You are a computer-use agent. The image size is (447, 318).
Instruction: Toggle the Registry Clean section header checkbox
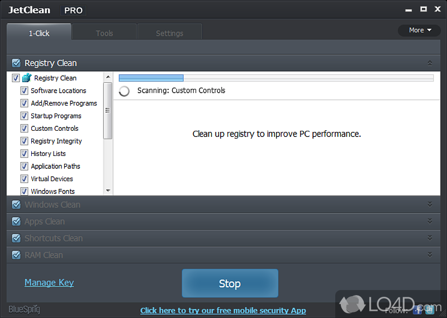[16, 63]
